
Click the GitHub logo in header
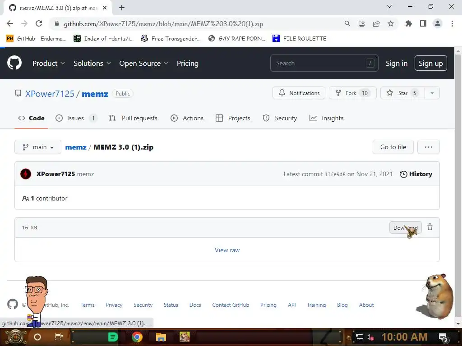tap(14, 63)
